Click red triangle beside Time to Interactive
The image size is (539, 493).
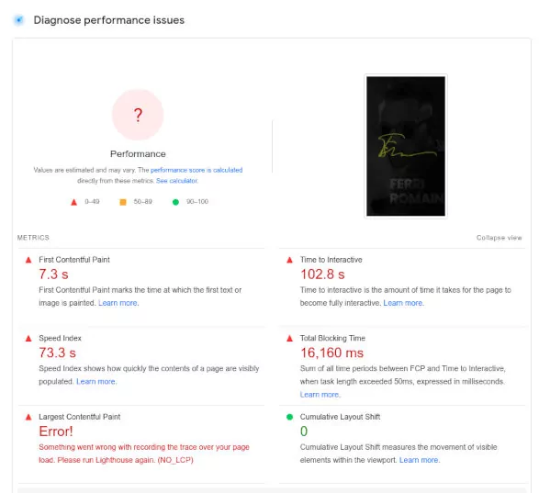coord(290,260)
